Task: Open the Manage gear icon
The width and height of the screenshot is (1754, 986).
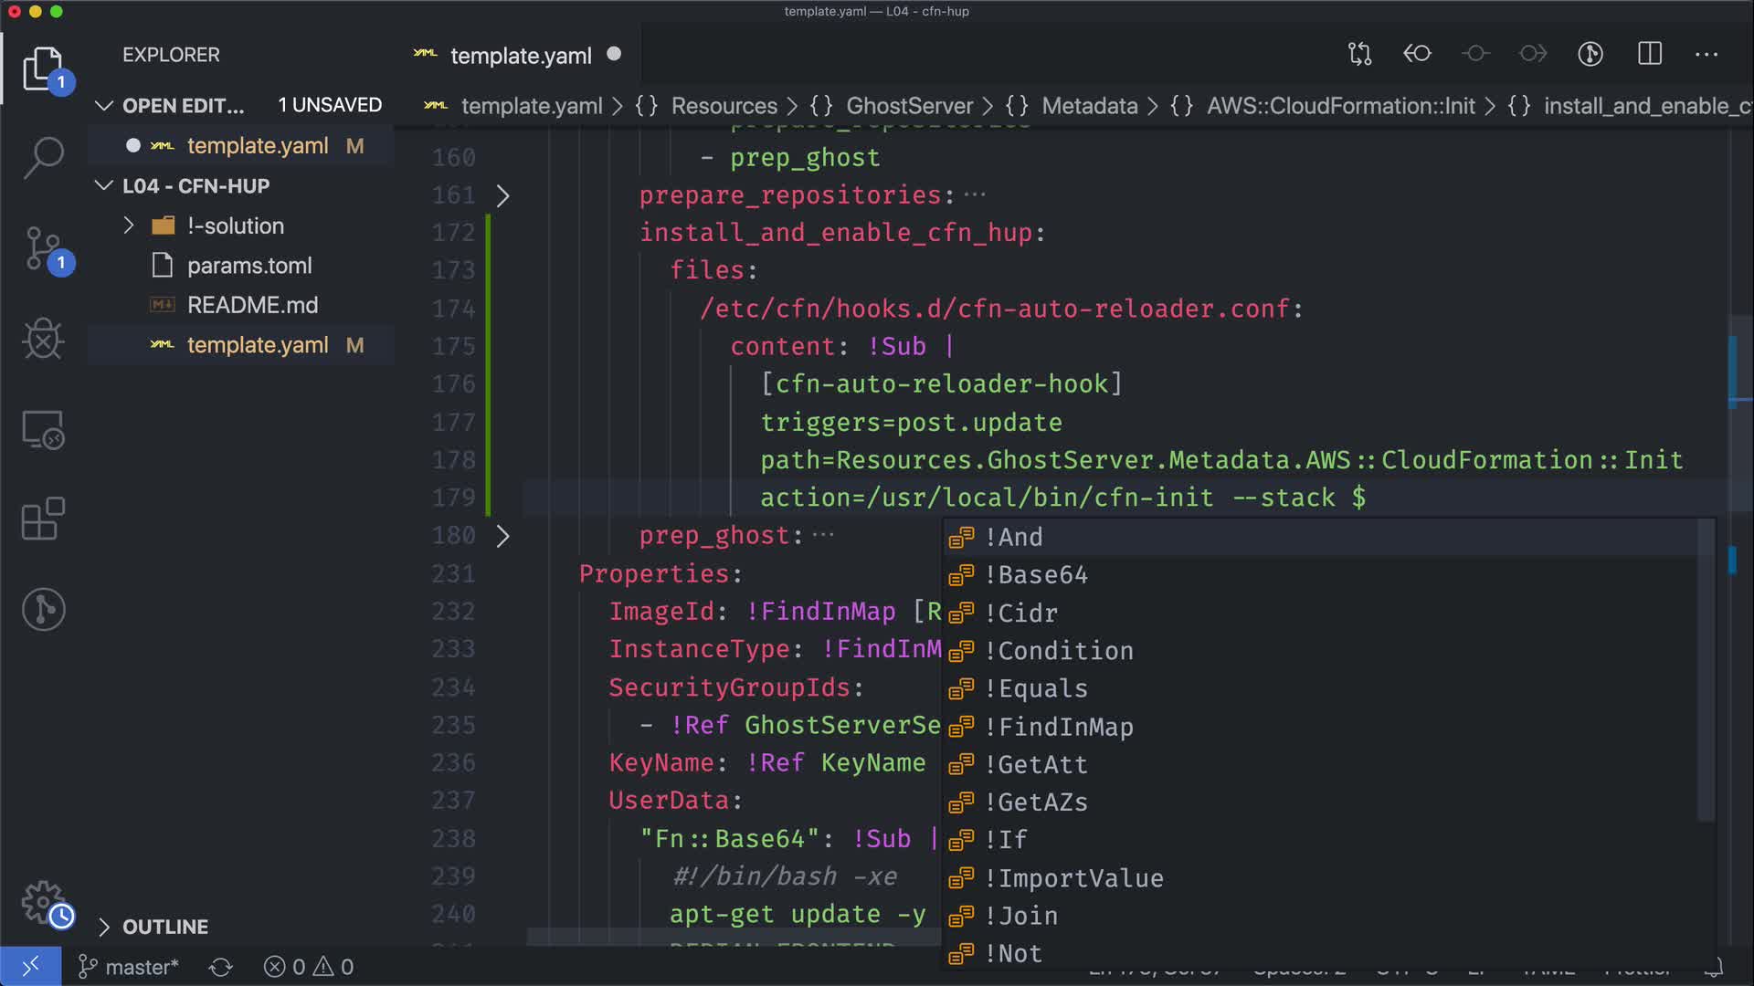Action: [43, 902]
